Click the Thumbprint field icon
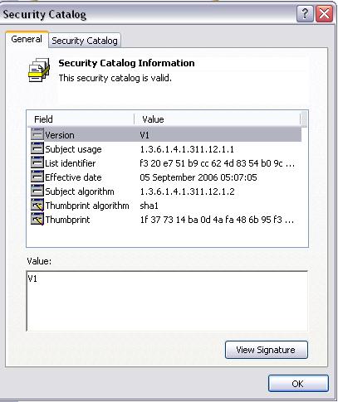The width and height of the screenshot is (338, 402). coord(37,219)
